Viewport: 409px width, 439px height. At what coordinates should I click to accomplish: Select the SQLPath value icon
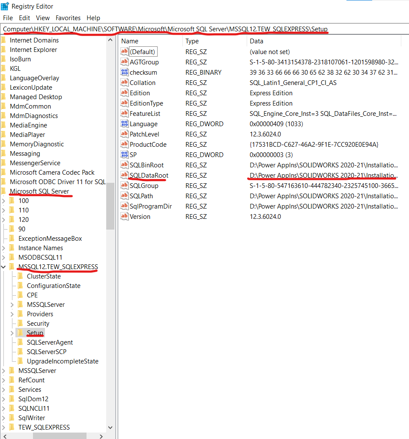pos(124,196)
